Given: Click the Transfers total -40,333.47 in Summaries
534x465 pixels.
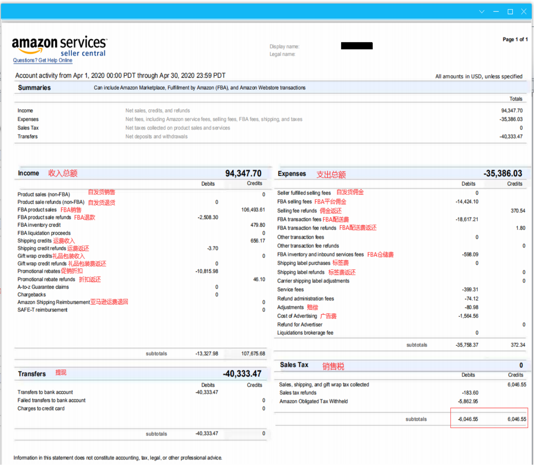Looking at the screenshot, I should coord(511,137).
